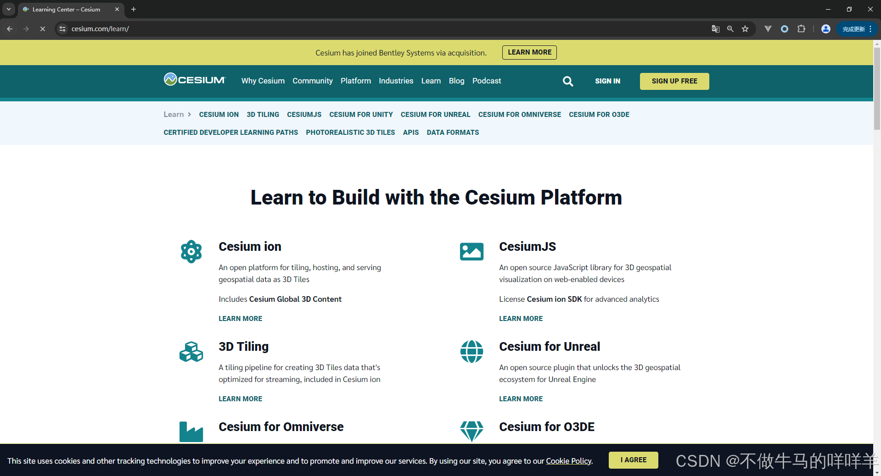The height and width of the screenshot is (476, 881).
Task: Click the 3D Tiling heading
Action: [x=244, y=347]
